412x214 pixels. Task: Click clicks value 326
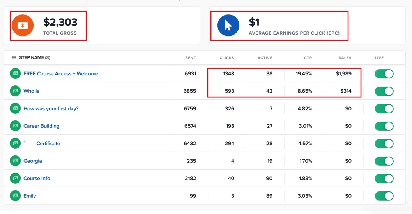pos(230,108)
